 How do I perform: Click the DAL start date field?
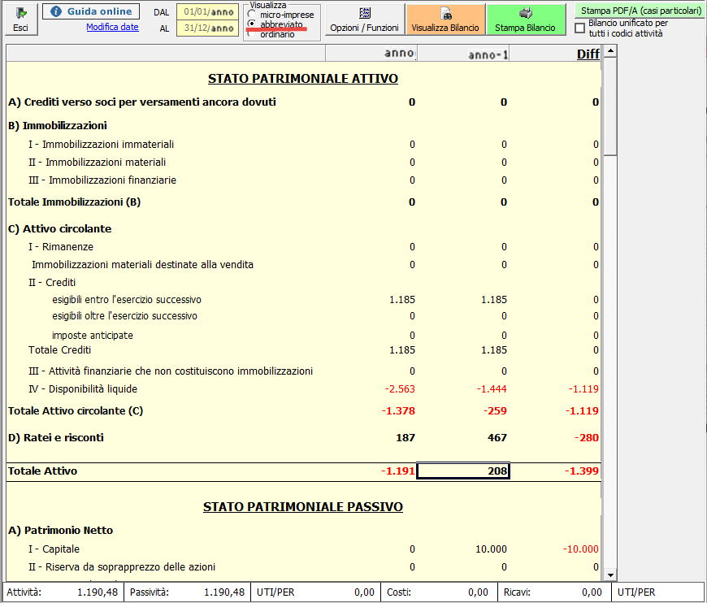point(207,12)
